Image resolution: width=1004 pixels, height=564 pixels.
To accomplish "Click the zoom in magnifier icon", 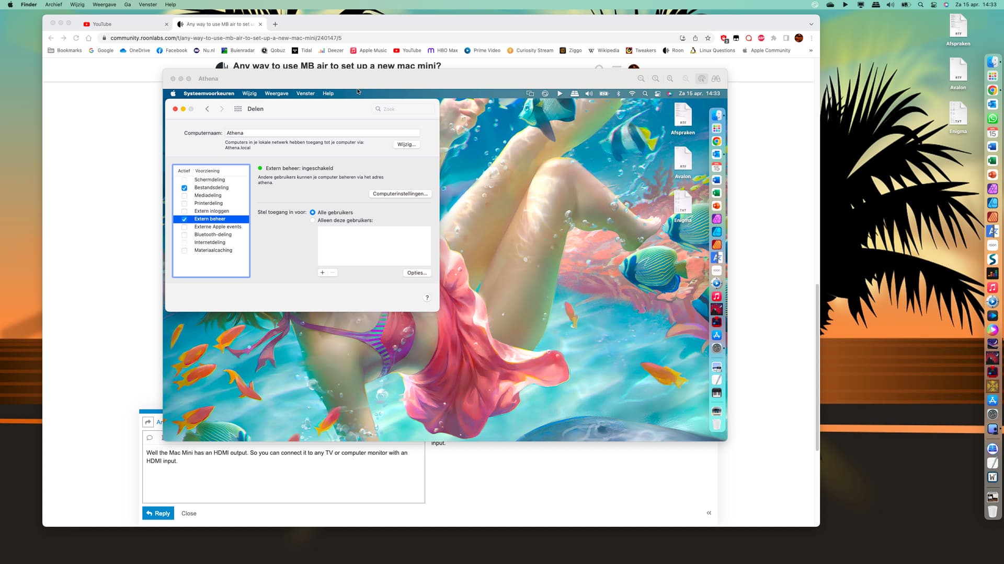I will coord(670,79).
